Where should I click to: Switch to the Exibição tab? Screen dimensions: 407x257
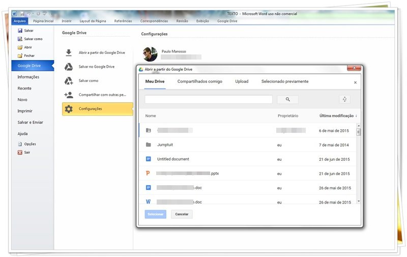[x=202, y=21]
